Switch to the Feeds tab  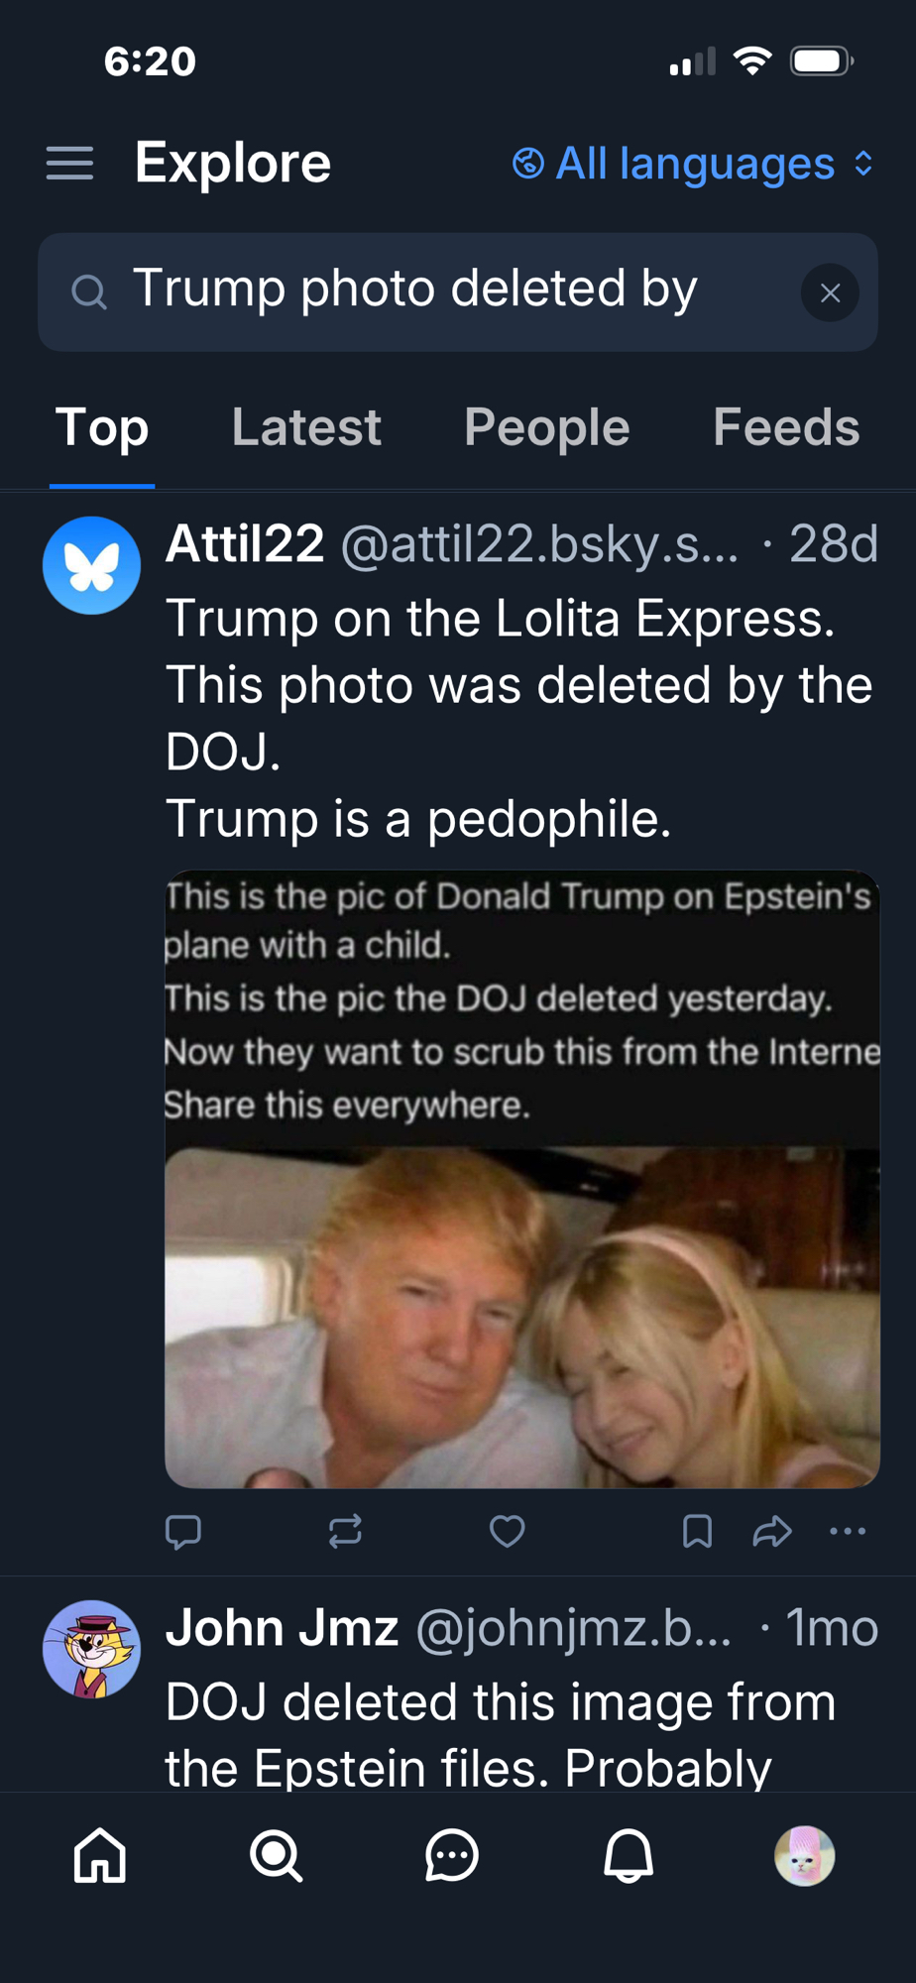[786, 427]
